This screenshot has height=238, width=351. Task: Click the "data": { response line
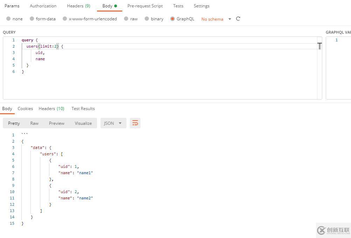tap(41, 148)
